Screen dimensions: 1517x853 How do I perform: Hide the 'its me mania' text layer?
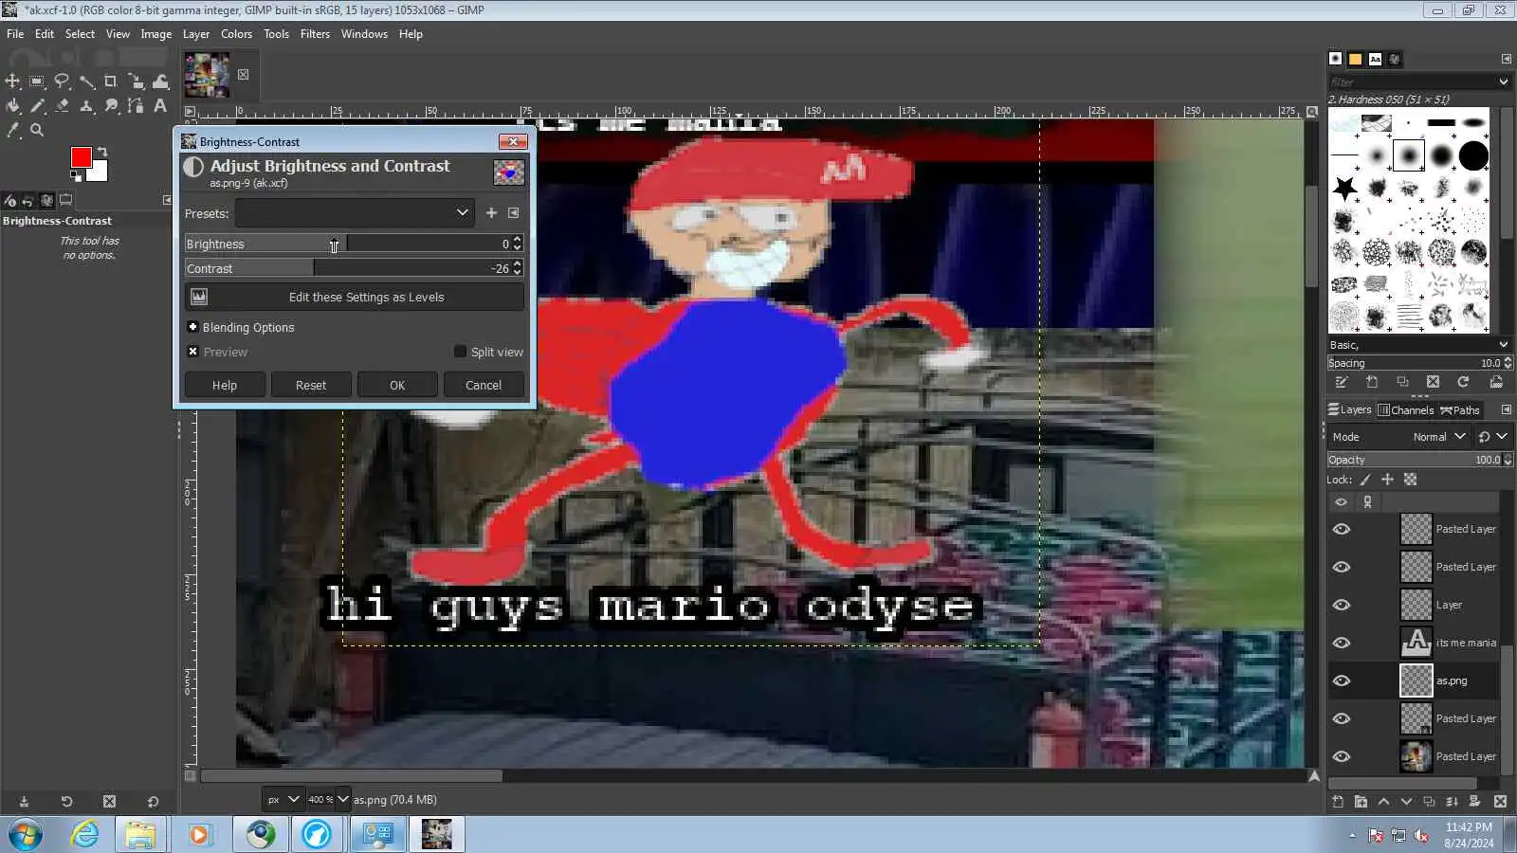(x=1342, y=643)
